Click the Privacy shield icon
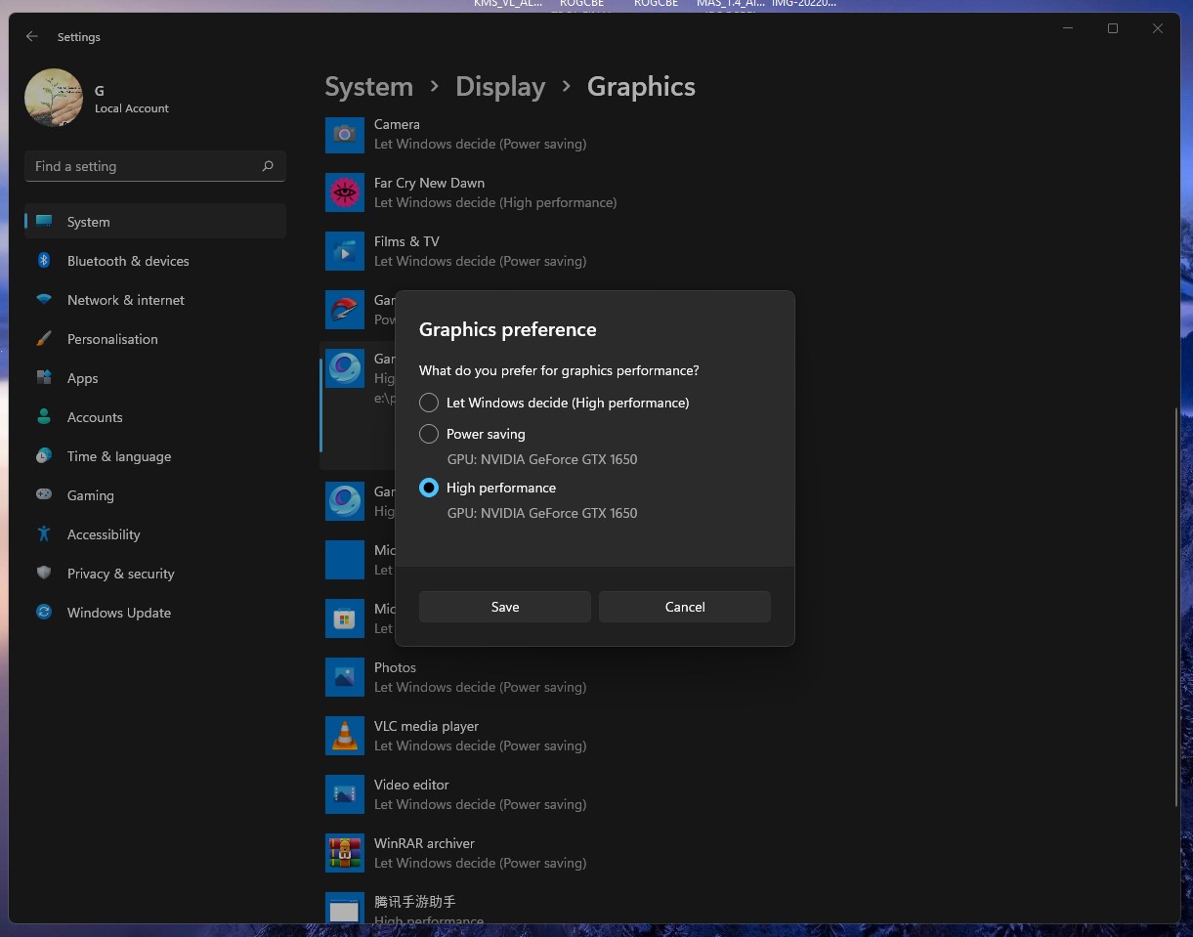The image size is (1193, 937). coord(44,573)
